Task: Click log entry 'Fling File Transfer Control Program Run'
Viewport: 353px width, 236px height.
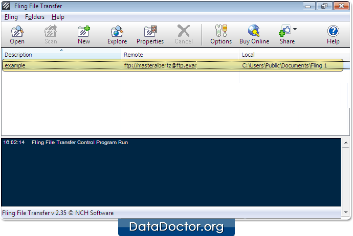Action: point(80,143)
